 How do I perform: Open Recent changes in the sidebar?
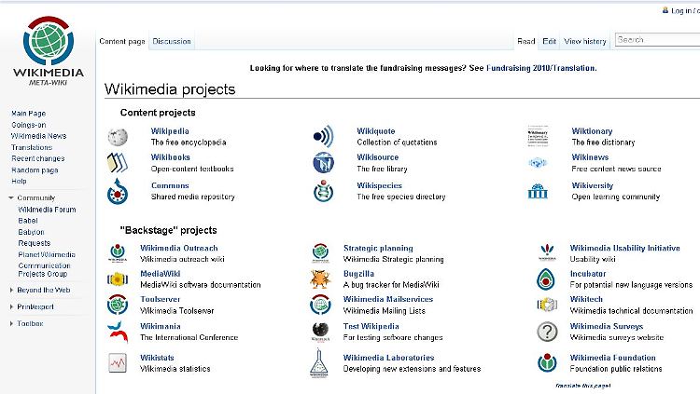[37, 158]
